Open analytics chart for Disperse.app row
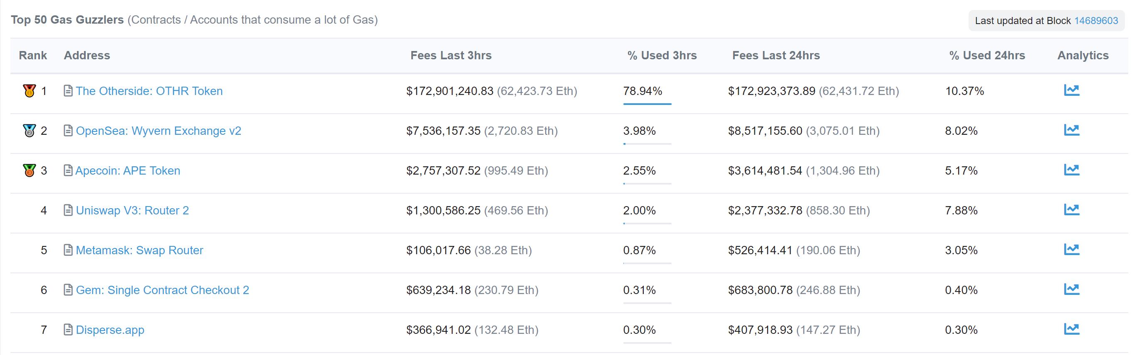Viewport: 1137px width, 355px height. (x=1071, y=329)
